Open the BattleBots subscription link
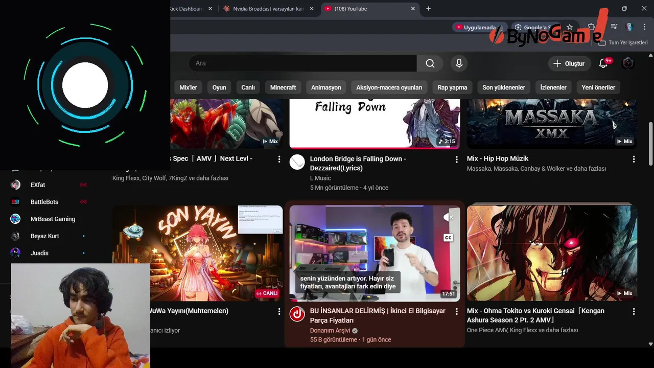This screenshot has height=368, width=654. [x=44, y=202]
